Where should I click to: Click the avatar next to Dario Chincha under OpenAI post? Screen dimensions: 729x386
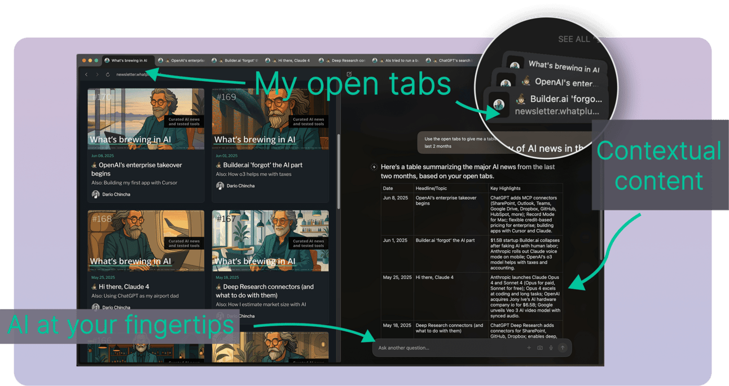[95, 194]
